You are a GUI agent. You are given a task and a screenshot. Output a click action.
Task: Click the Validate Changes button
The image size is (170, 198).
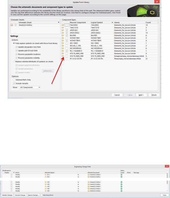tap(7, 195)
